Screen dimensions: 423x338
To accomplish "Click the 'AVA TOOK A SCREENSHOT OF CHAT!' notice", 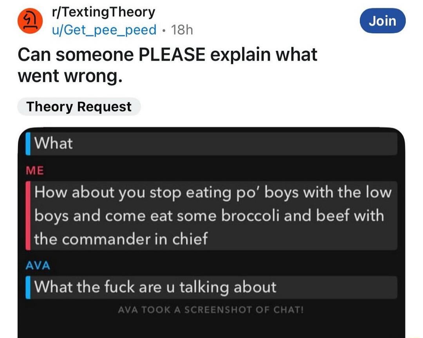I will click(211, 310).
